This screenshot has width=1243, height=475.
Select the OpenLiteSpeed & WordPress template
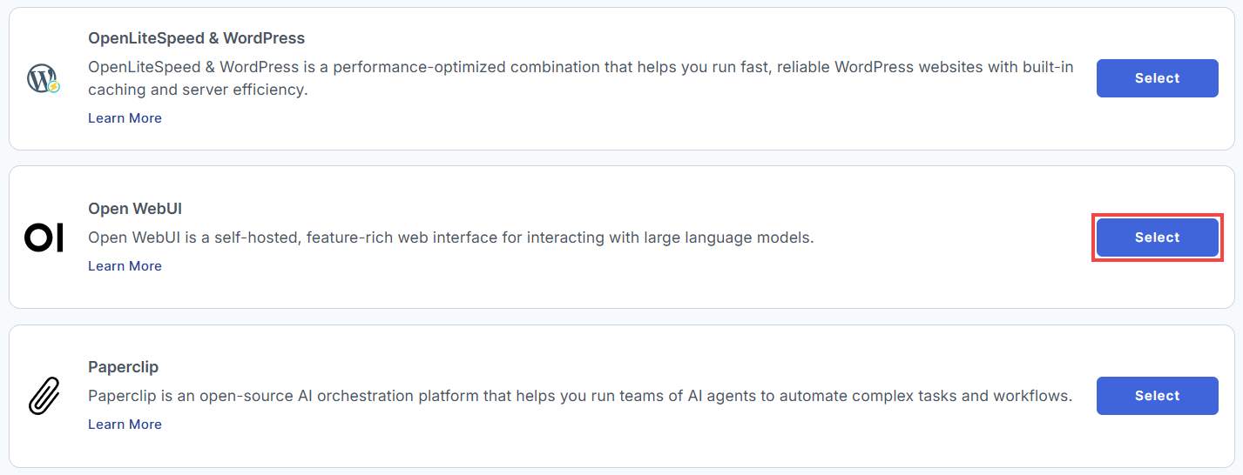click(x=1157, y=78)
